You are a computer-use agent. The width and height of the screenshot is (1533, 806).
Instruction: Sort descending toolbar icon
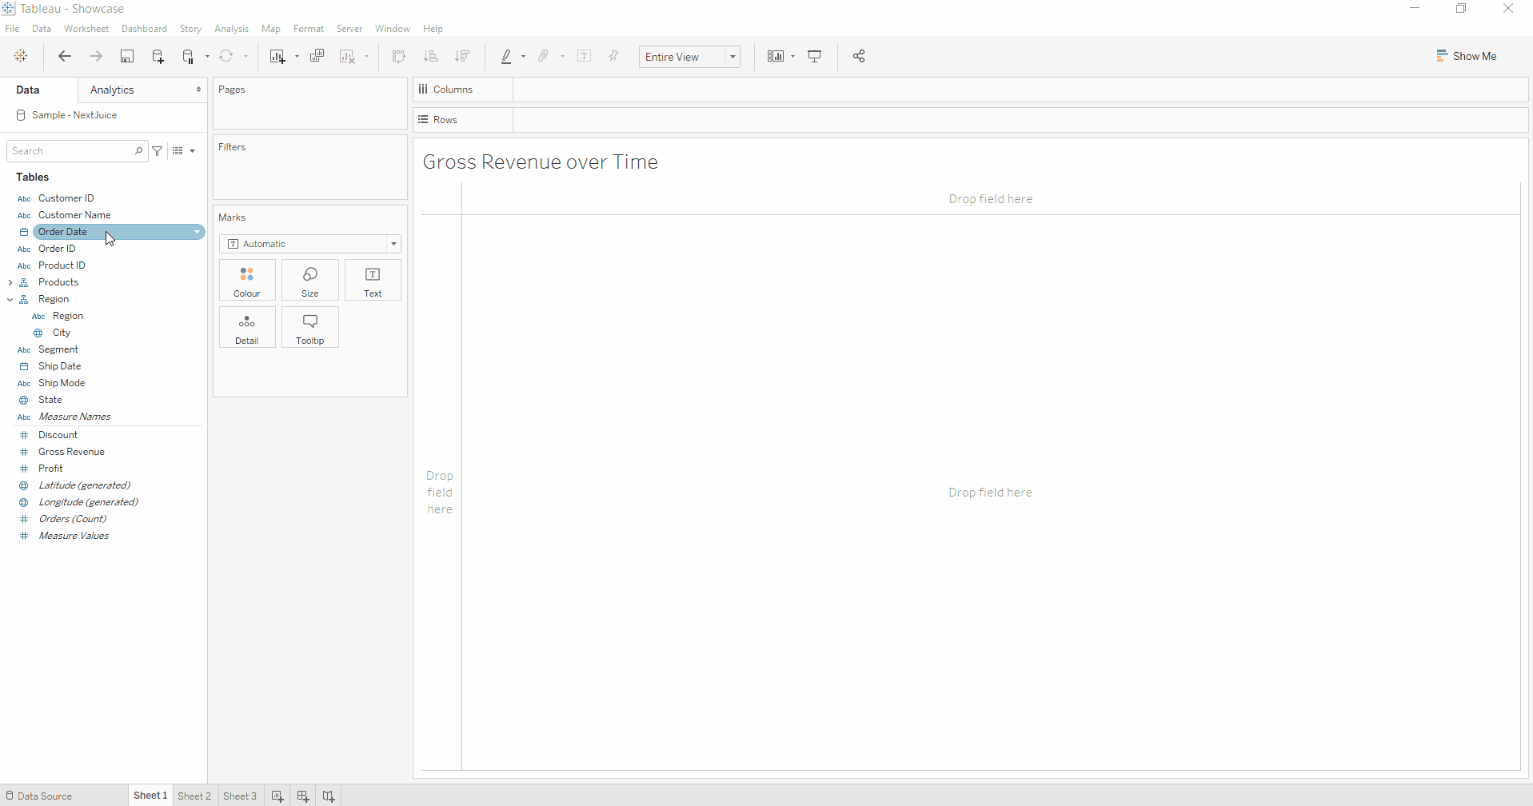click(462, 56)
